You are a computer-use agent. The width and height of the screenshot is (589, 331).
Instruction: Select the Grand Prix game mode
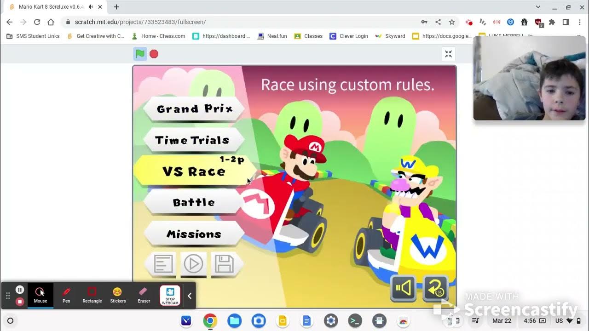point(194,109)
